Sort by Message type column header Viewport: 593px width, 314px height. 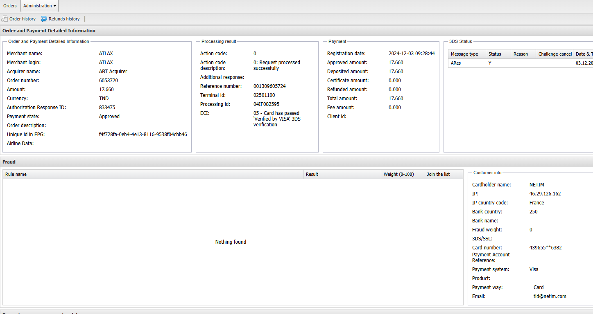click(464, 54)
